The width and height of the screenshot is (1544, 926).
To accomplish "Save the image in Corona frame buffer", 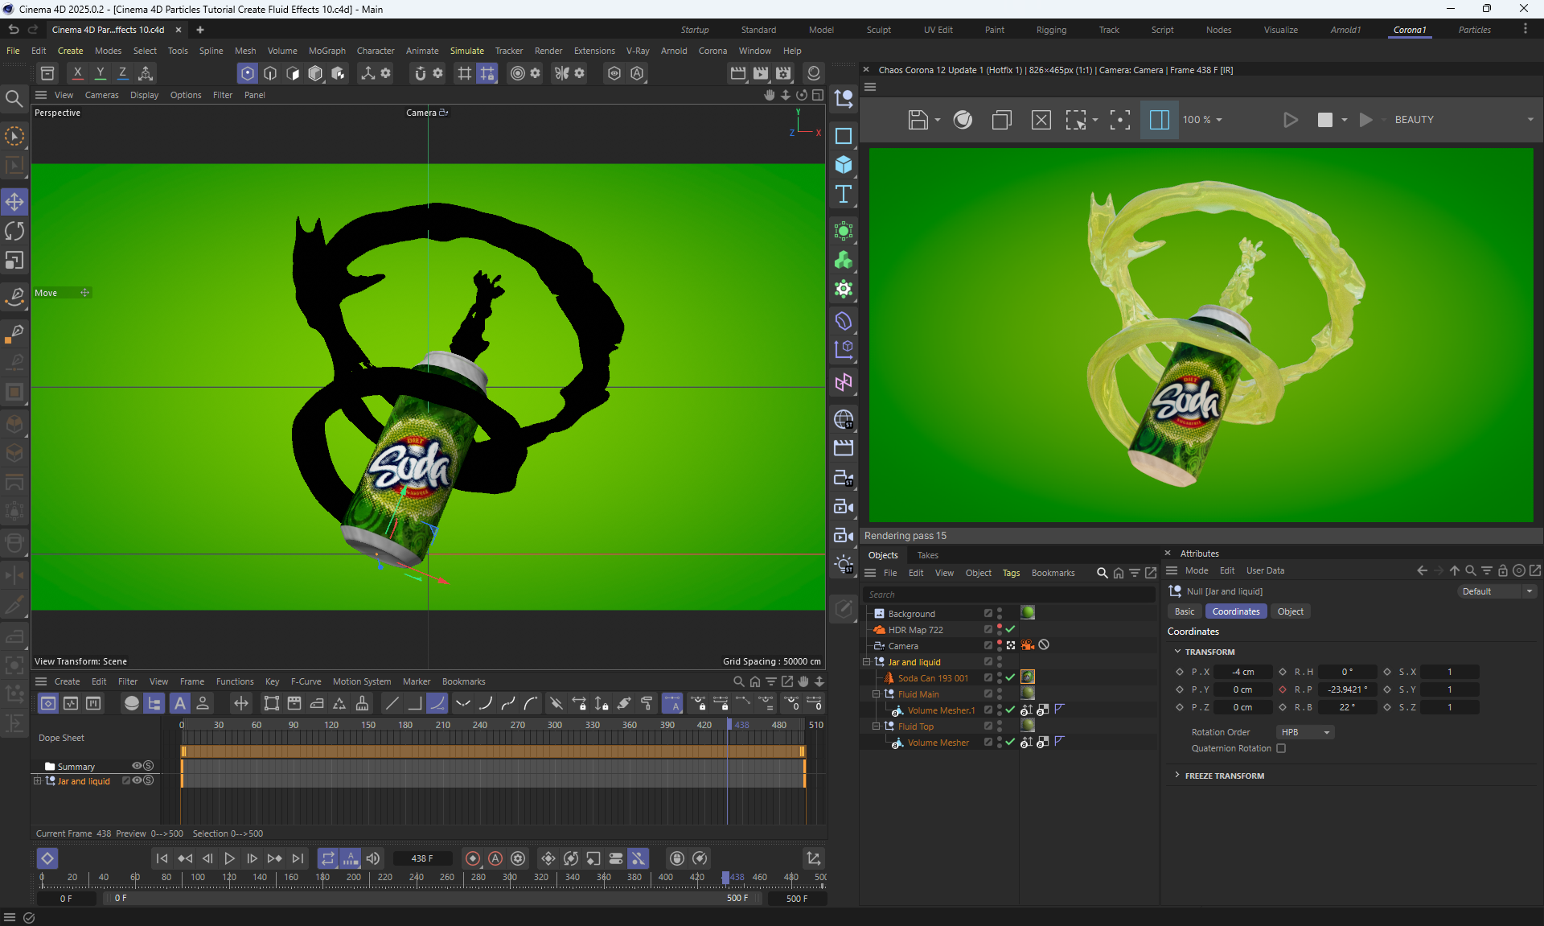I will (x=918, y=120).
